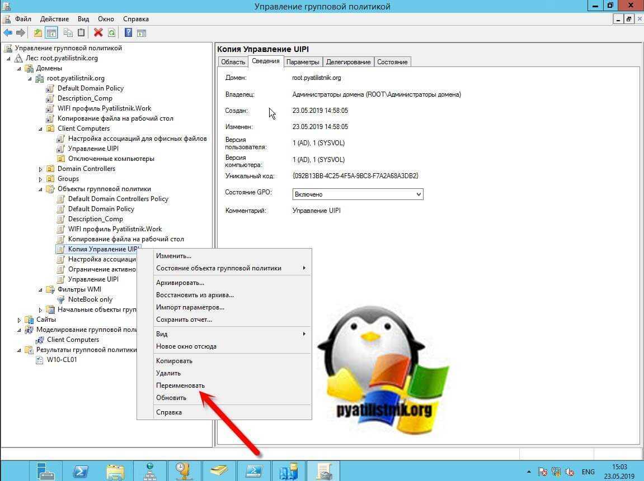Choose Импорт параметров... in context menu
Viewport: 644px width, 481px height.
pyautogui.click(x=224, y=308)
